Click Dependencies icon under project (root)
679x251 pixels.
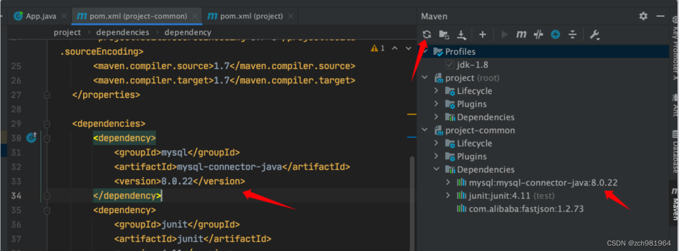[450, 117]
